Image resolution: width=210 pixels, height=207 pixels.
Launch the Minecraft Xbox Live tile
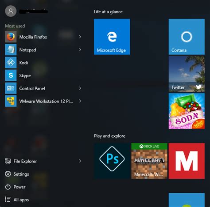tap(149, 161)
